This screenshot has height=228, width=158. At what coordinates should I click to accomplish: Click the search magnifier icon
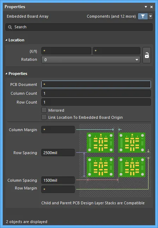point(10,27)
